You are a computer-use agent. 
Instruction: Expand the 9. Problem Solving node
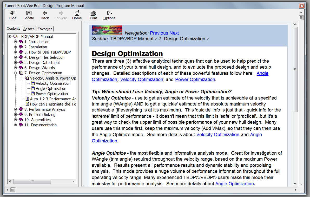(15, 114)
